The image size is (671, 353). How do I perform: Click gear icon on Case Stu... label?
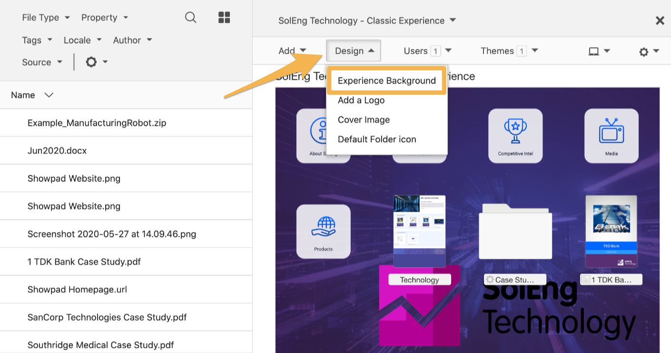coord(490,280)
